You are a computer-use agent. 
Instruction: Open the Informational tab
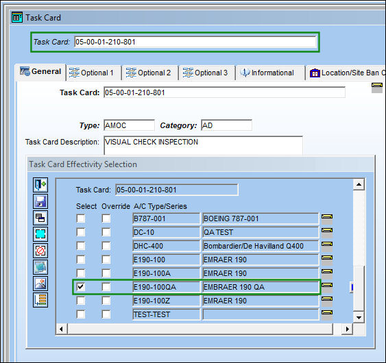pyautogui.click(x=270, y=73)
